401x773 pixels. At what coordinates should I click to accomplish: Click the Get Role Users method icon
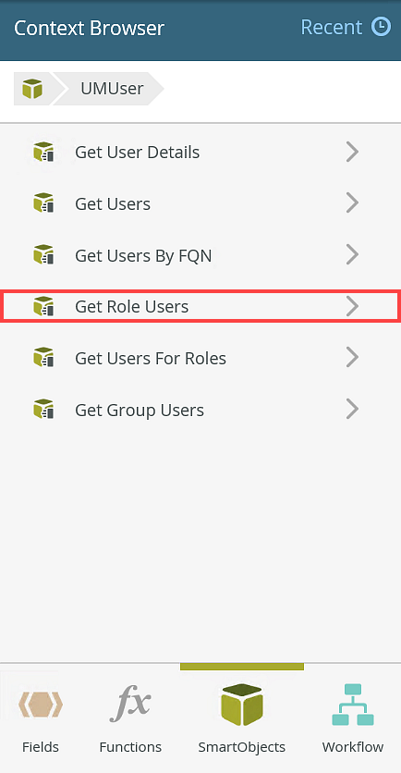(x=43, y=306)
